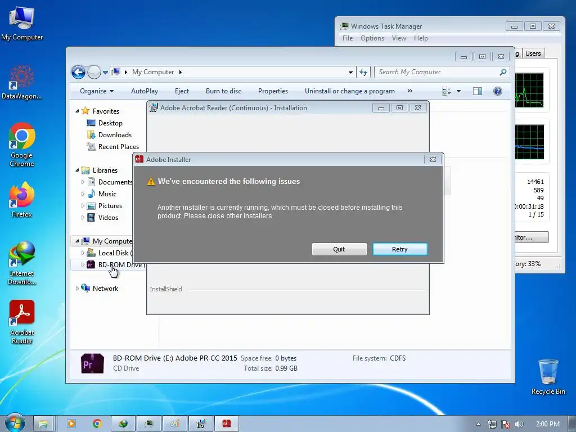Click the Premiere Pro drive icon in details pane
Viewport: 576px width, 432px height.
(92, 364)
